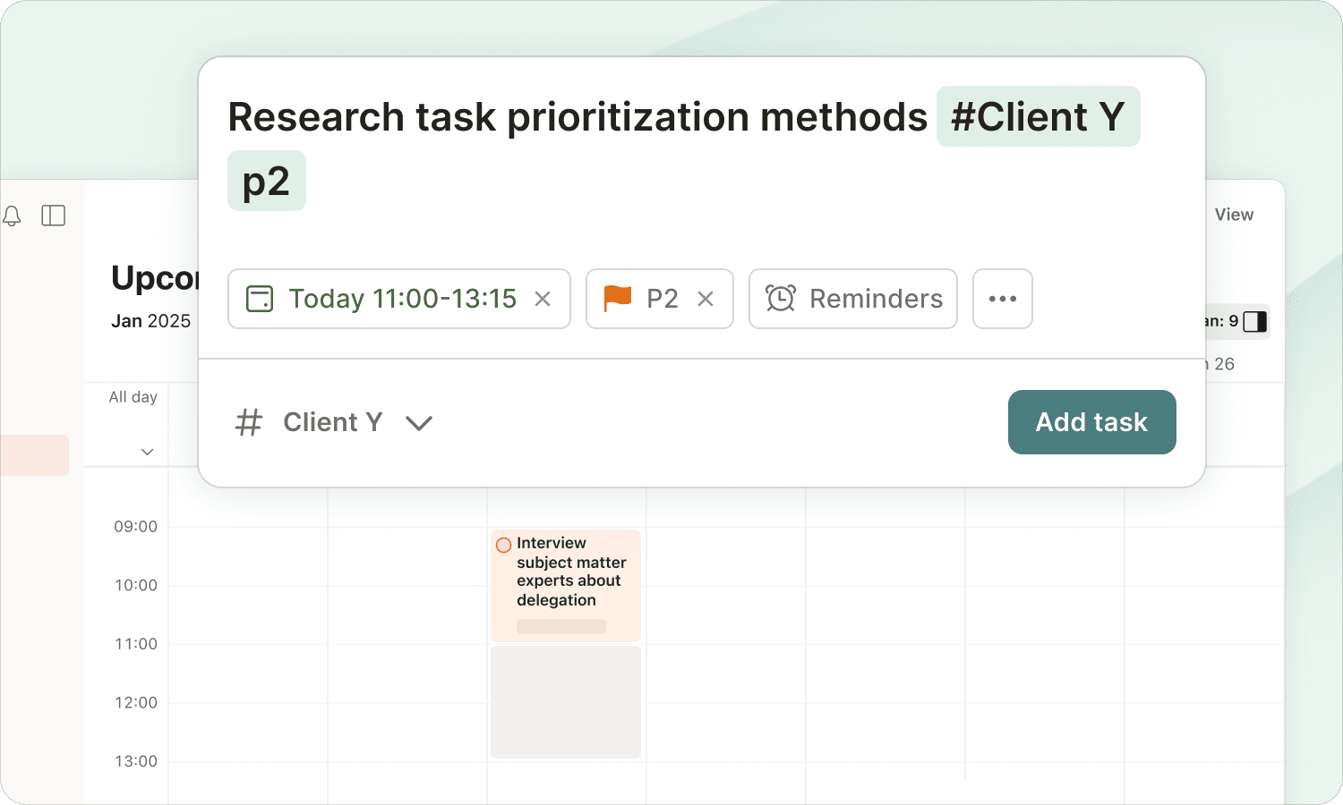The image size is (1343, 805).
Task: Open the Today 11:00-13:15 date picker
Action: click(402, 299)
